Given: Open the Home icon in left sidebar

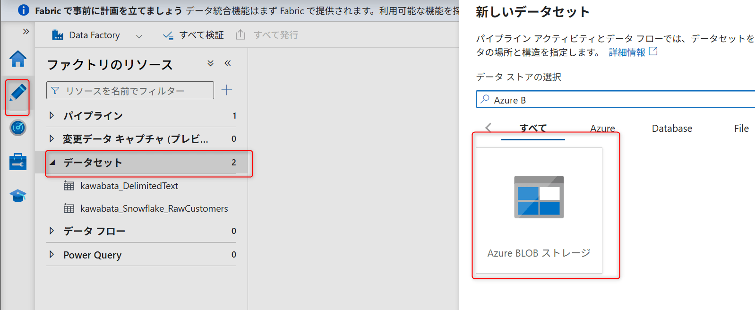Looking at the screenshot, I should pos(18,59).
